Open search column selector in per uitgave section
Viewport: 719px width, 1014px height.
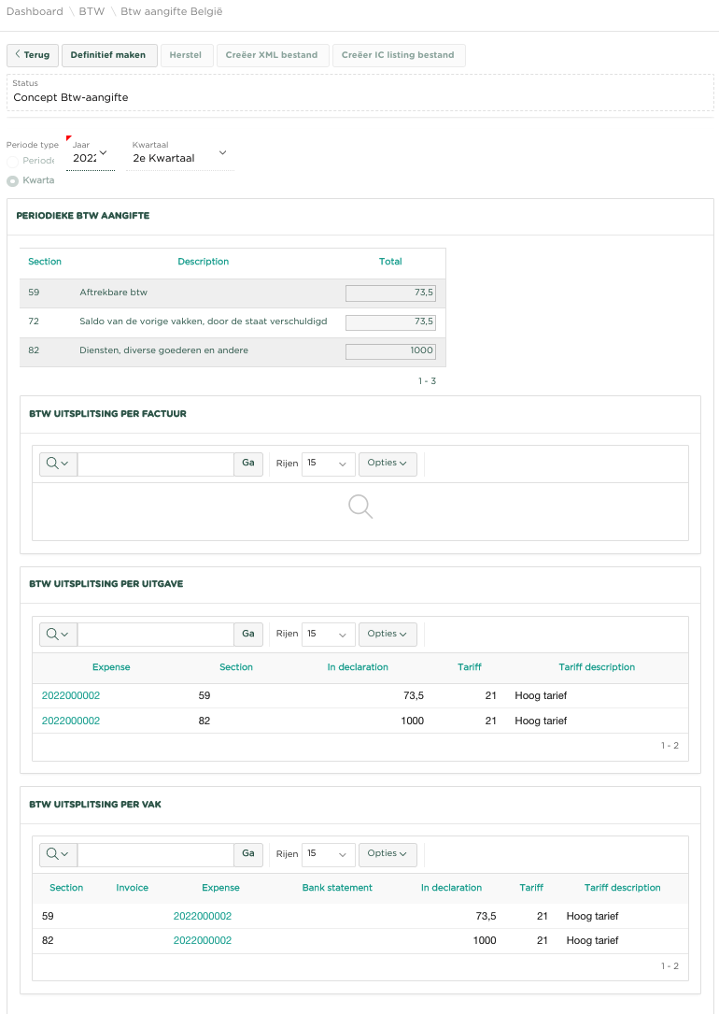pos(58,634)
